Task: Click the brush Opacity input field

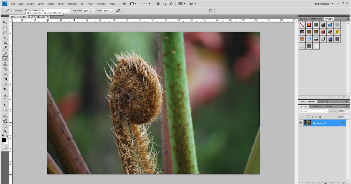Action: pos(86,11)
